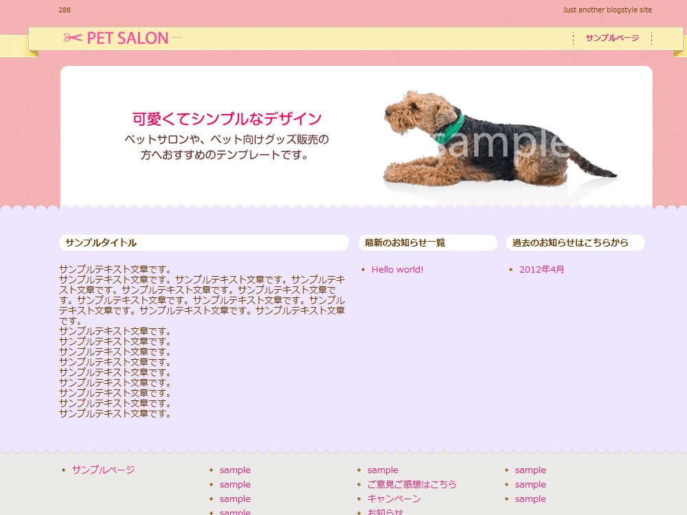This screenshot has width=687, height=515.
Task: Click the sample link right of ご意見ご感想はこちら
Action: click(x=530, y=484)
